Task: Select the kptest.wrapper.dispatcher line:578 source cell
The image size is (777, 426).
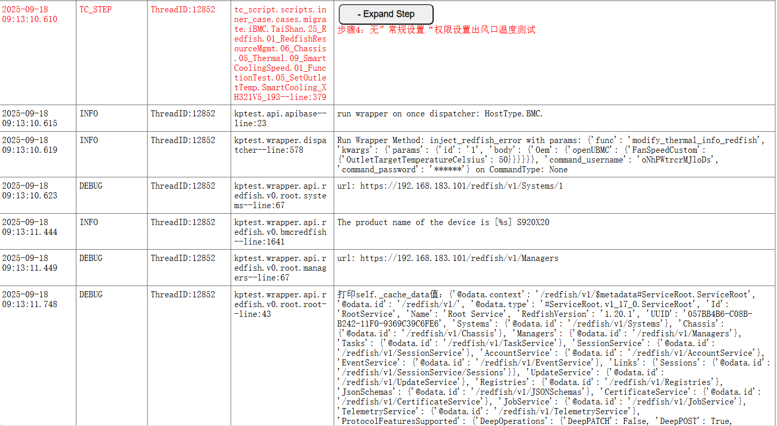Action: [280, 145]
